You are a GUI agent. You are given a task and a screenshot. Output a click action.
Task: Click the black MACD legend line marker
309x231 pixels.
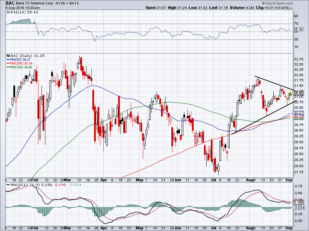click(8, 185)
